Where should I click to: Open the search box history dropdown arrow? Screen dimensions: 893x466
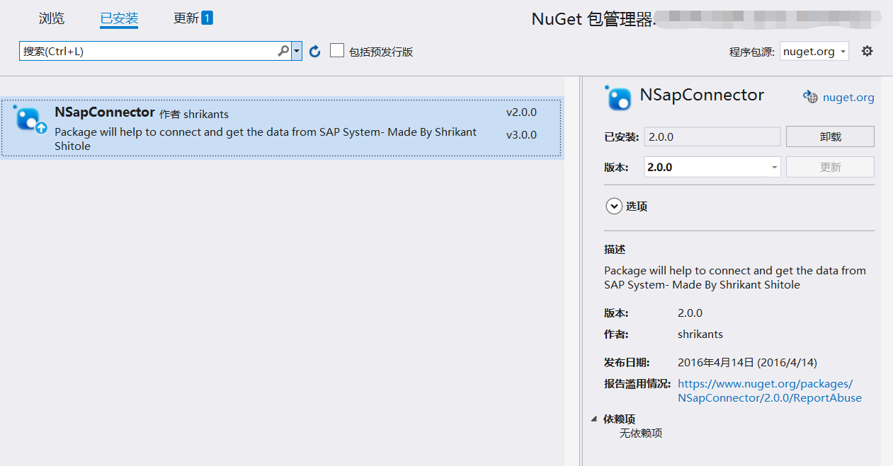point(297,51)
